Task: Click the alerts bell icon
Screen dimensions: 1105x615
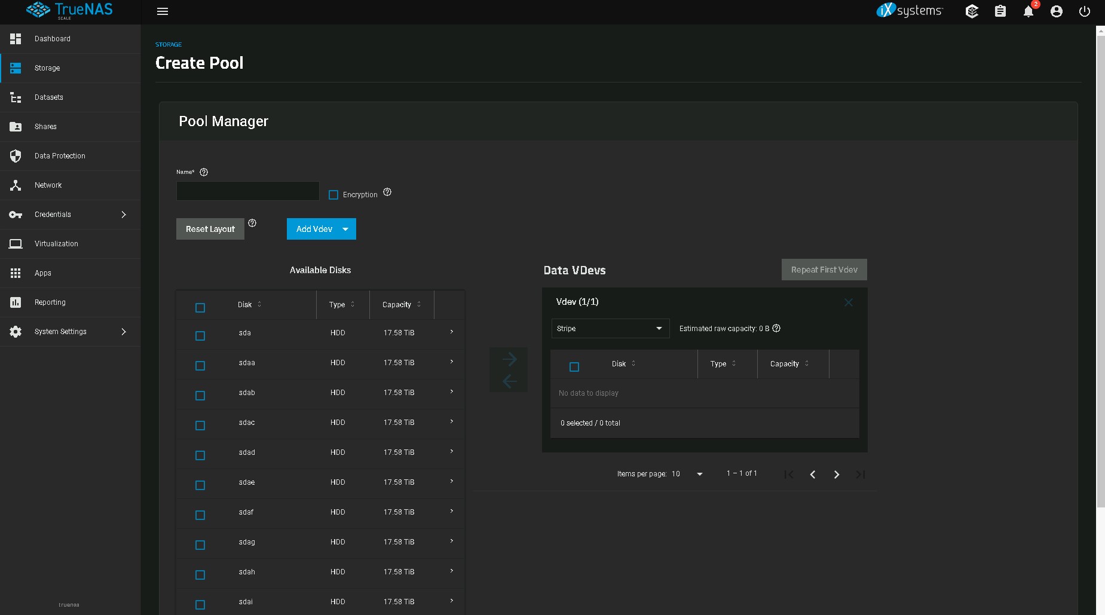Action: [x=1028, y=11]
